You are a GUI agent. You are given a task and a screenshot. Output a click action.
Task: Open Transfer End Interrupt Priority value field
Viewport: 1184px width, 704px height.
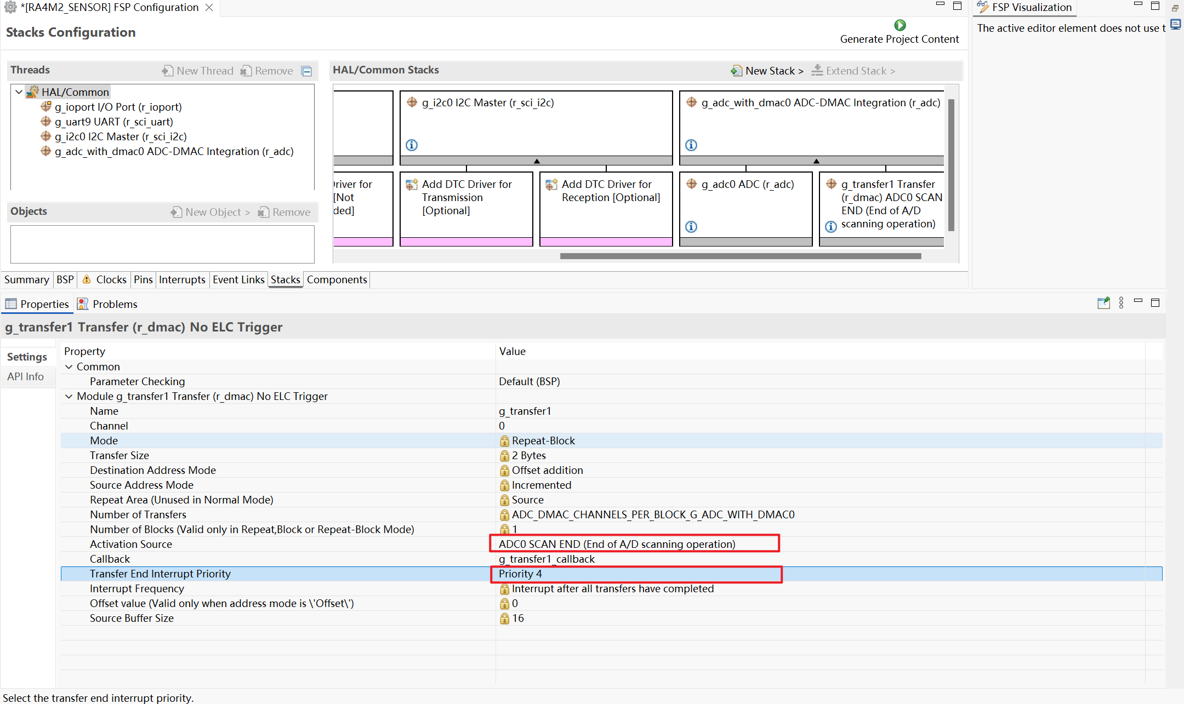tap(636, 574)
